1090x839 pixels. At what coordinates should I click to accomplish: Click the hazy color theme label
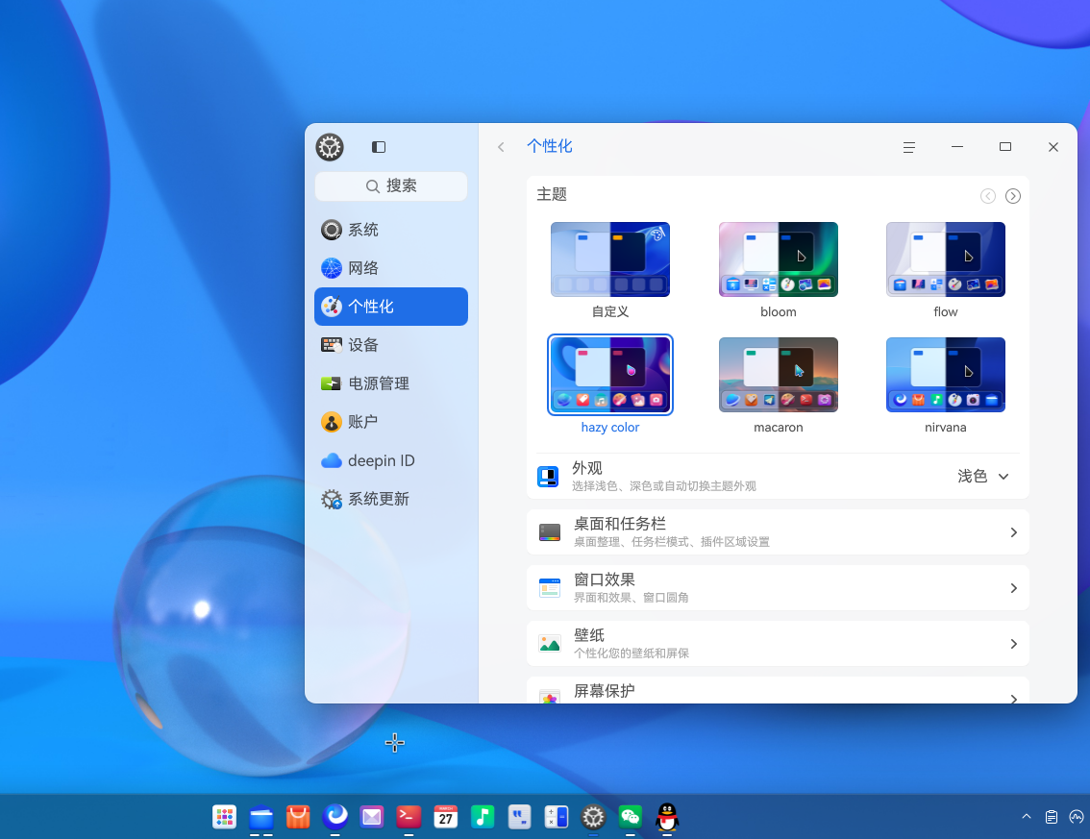pyautogui.click(x=609, y=427)
